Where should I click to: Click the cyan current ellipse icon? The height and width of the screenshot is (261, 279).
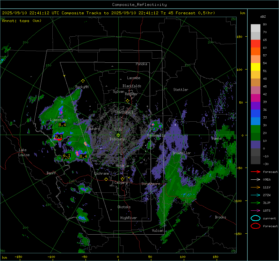click(x=255, y=218)
